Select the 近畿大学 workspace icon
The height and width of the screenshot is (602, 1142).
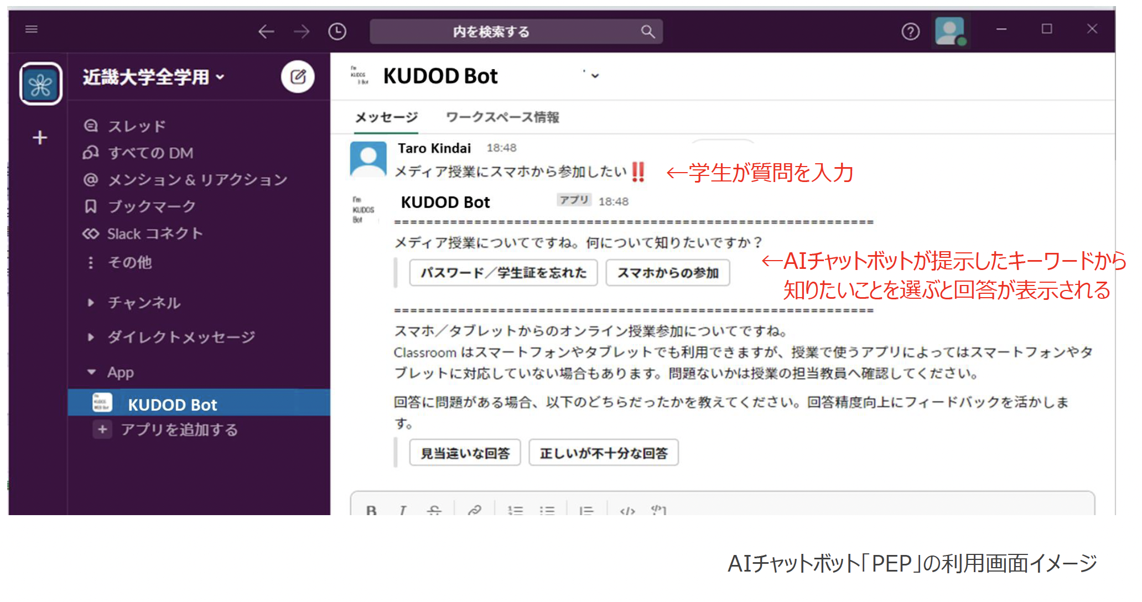click(x=40, y=84)
